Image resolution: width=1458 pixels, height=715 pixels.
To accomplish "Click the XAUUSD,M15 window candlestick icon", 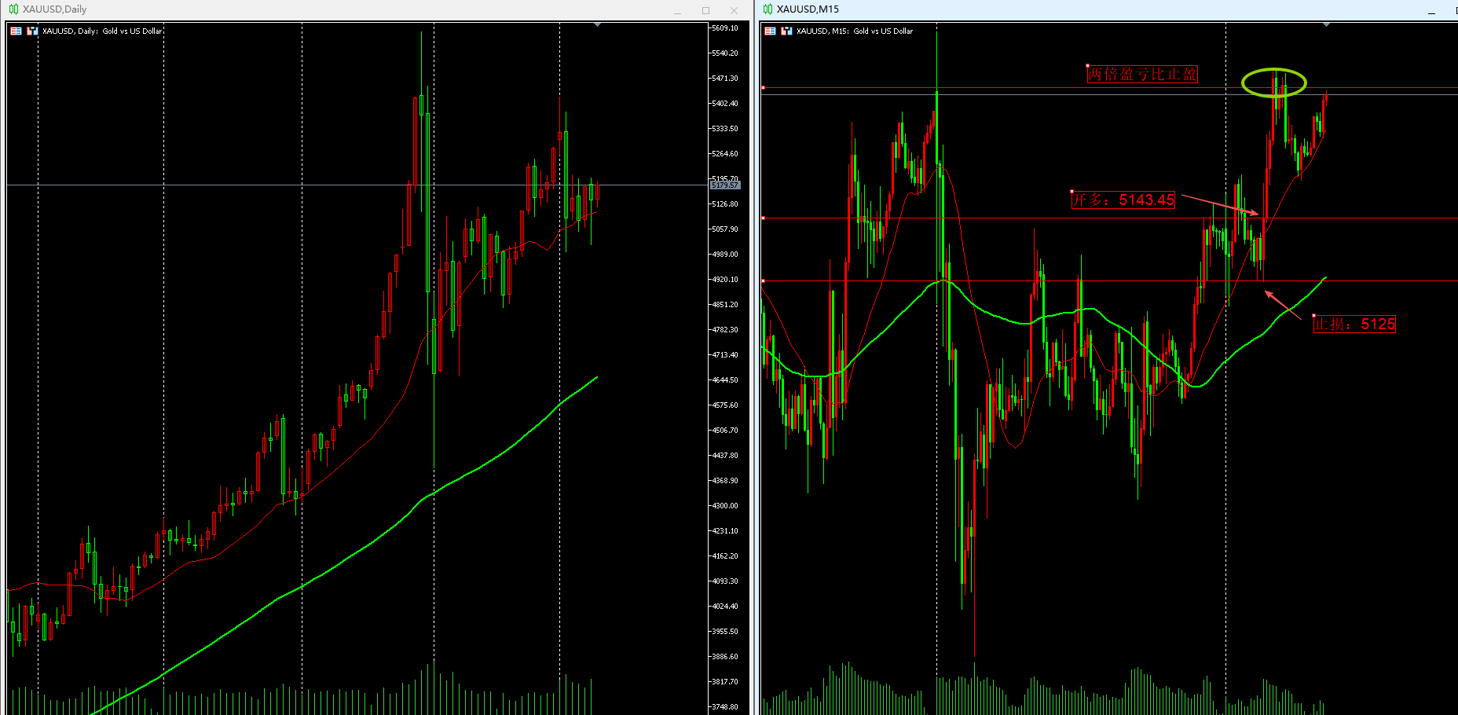I will pyautogui.click(x=767, y=9).
